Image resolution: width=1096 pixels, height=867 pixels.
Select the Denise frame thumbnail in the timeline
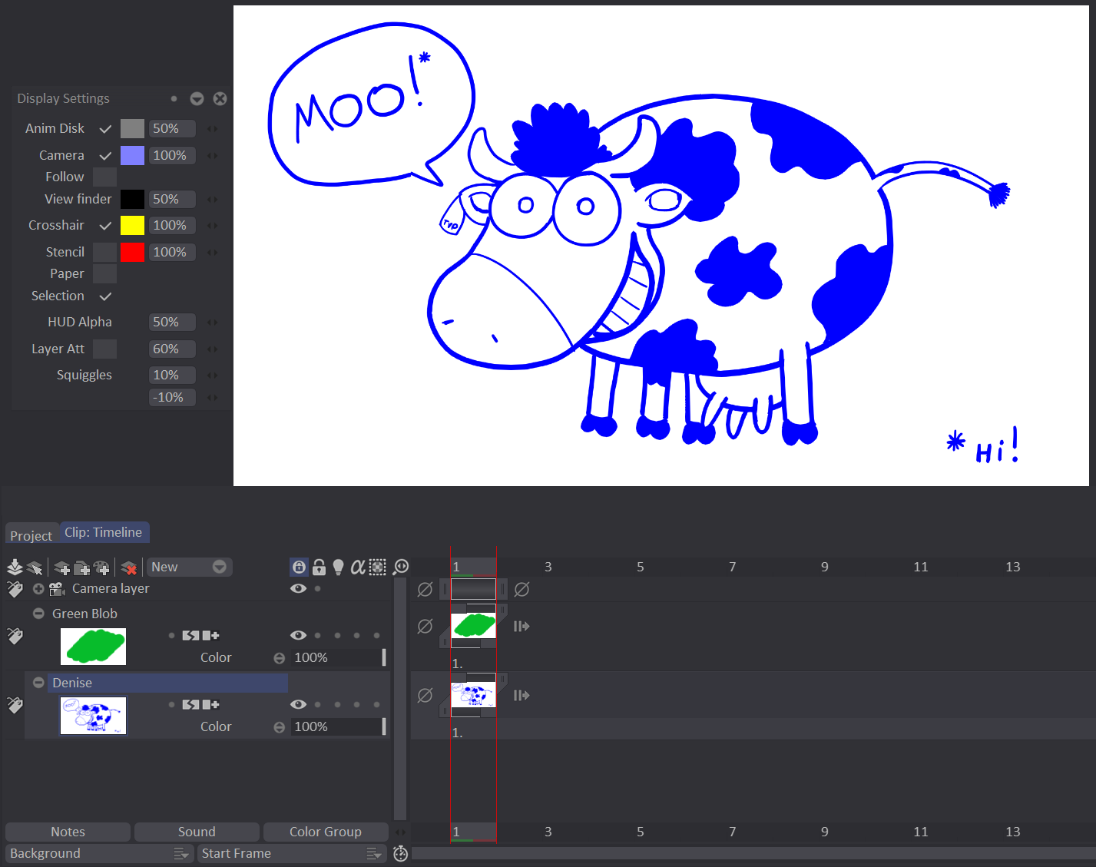point(473,695)
